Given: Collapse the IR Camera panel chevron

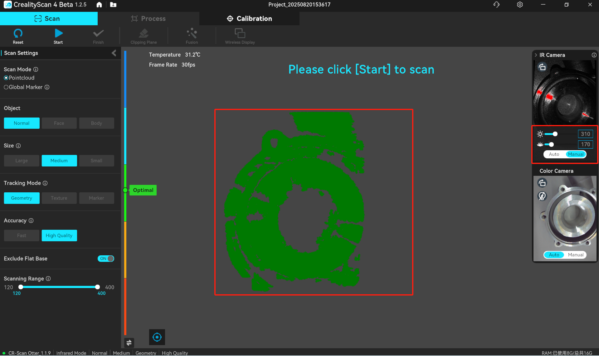Looking at the screenshot, I should [x=536, y=55].
